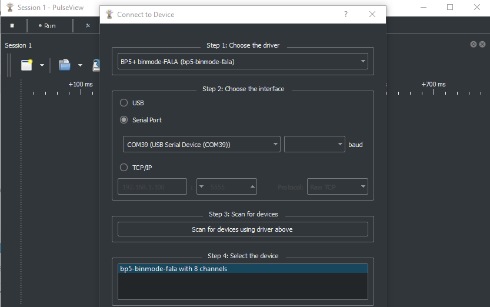Click the Run button in PulseView
This screenshot has width=490, height=307.
(47, 26)
